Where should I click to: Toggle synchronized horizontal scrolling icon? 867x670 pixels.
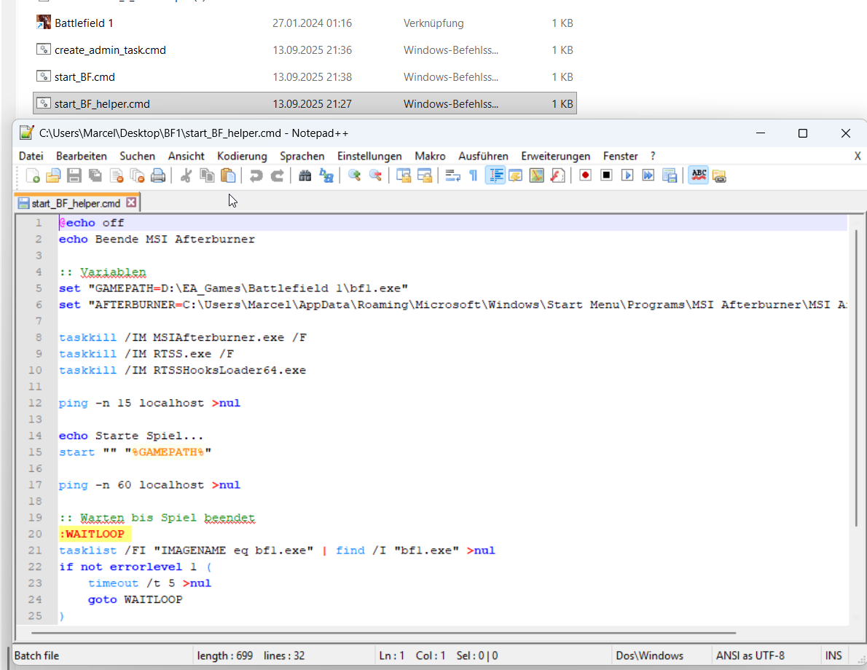pyautogui.click(x=425, y=176)
